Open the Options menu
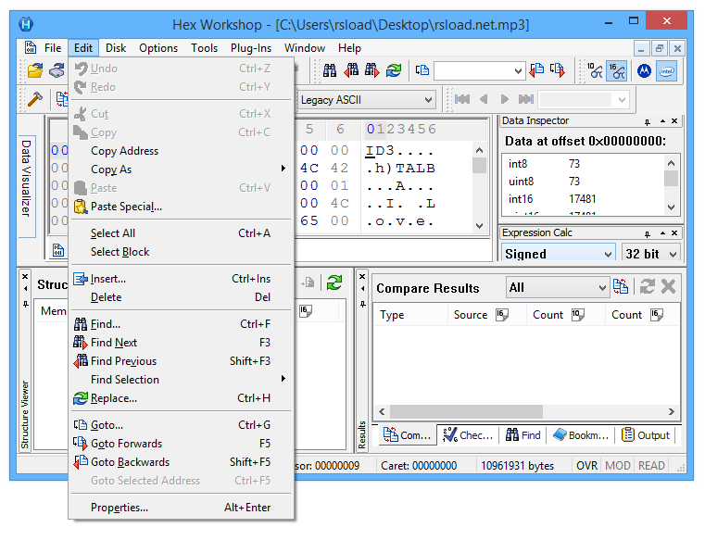 158,47
